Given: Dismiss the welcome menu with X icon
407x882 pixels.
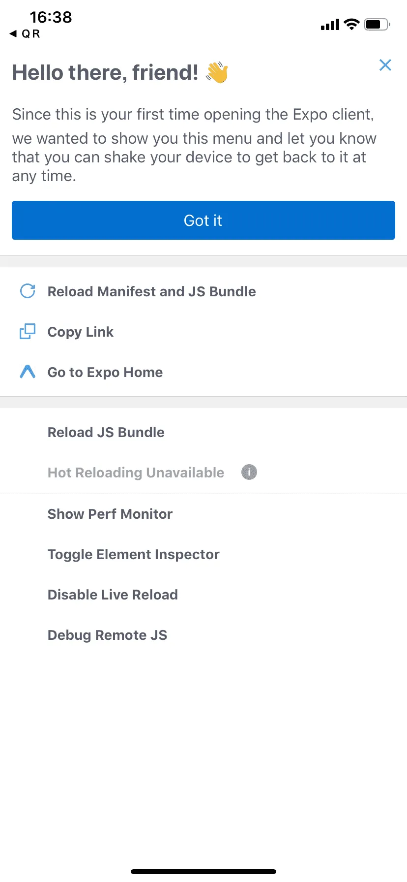Looking at the screenshot, I should pyautogui.click(x=385, y=65).
